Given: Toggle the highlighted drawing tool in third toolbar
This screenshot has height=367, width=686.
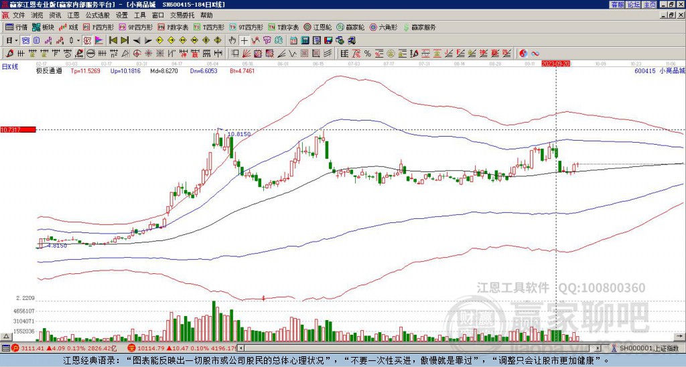Looking at the screenshot, I should coord(79,54).
